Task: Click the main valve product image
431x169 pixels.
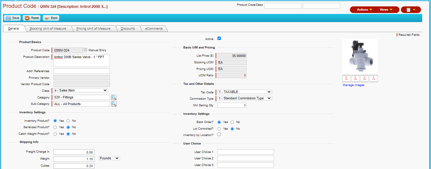Action: [x=360, y=57]
